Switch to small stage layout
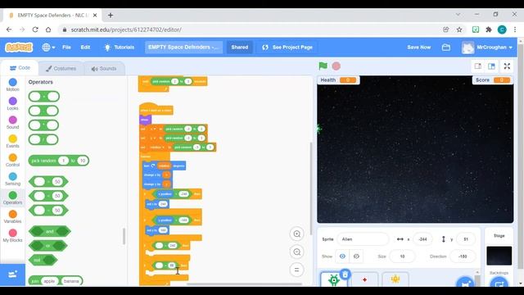The height and width of the screenshot is (295, 524). pyautogui.click(x=478, y=66)
